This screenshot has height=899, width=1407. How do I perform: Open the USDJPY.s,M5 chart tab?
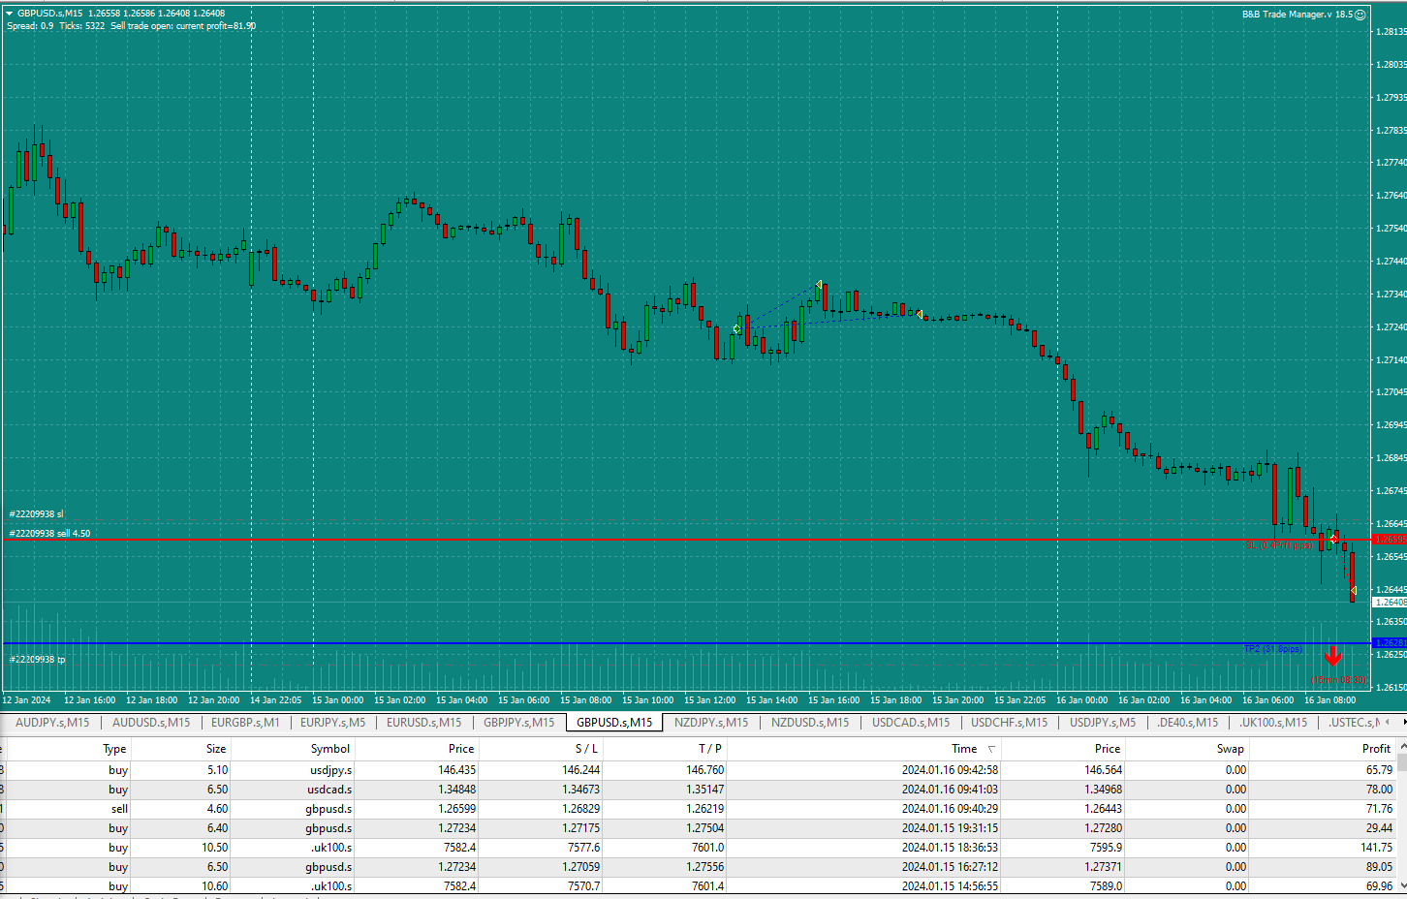click(1103, 723)
